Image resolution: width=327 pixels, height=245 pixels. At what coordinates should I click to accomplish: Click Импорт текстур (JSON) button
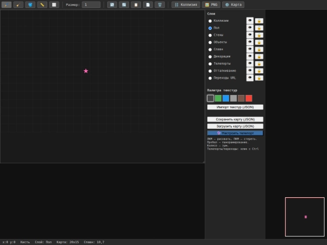235,107
